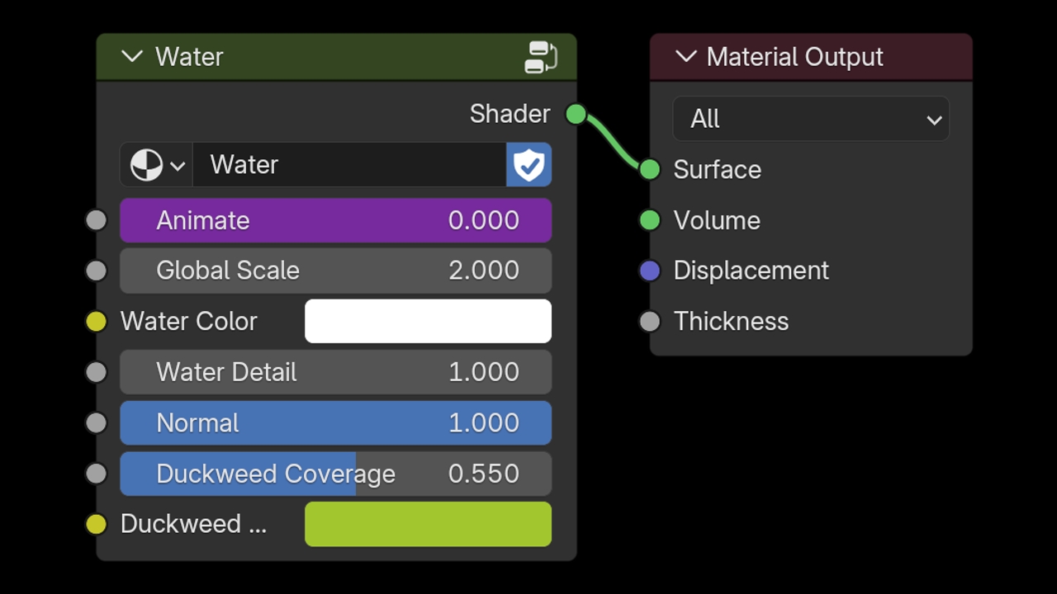
Task: Toggle the fake user shield icon
Action: [x=528, y=165]
